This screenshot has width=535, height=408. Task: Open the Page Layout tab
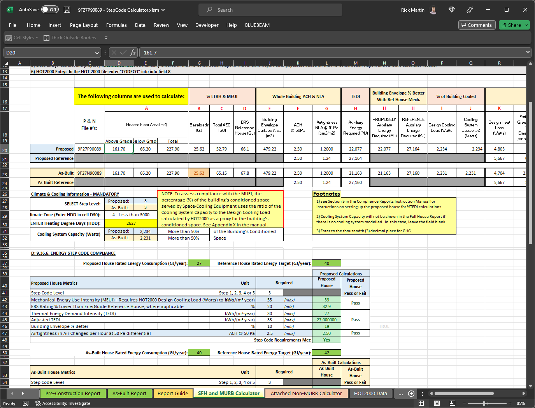(x=84, y=25)
